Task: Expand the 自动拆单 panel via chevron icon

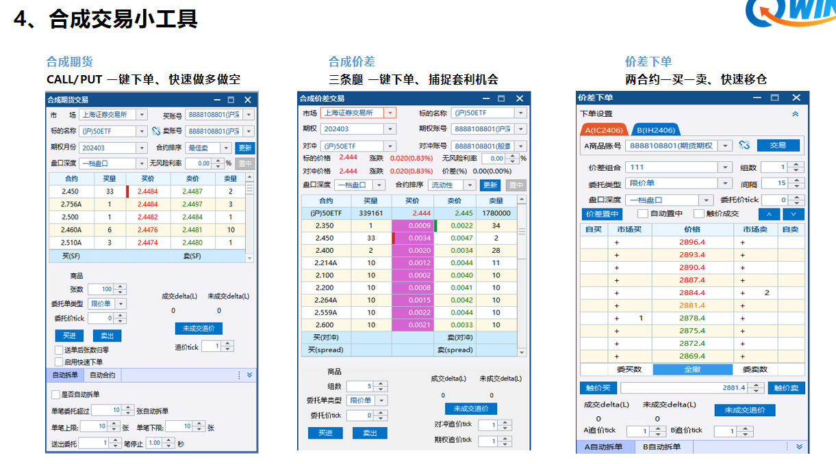Action: tap(250, 374)
